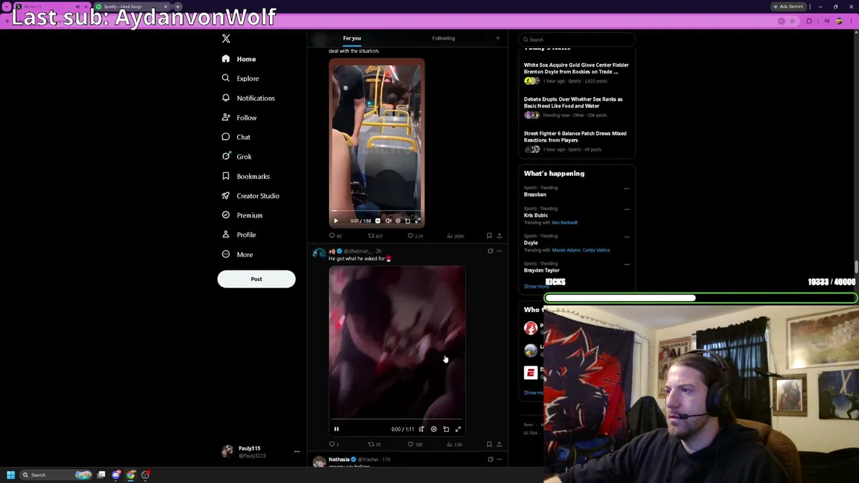Open the Windows Start menu
Screen dimensions: 859x483
click(x=10, y=475)
